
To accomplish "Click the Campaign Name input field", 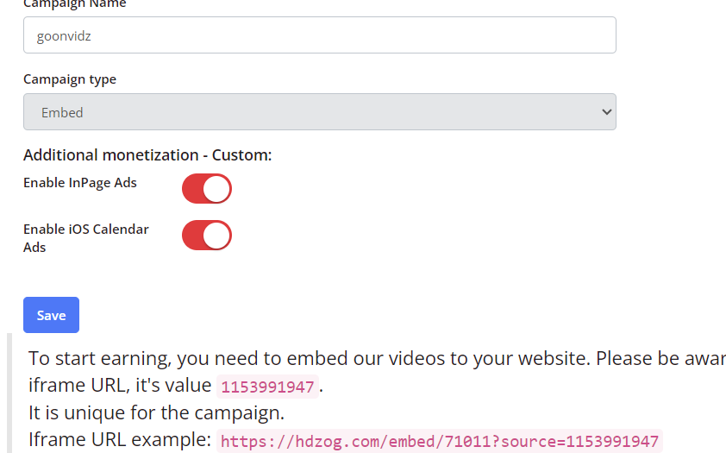I will point(320,35).
